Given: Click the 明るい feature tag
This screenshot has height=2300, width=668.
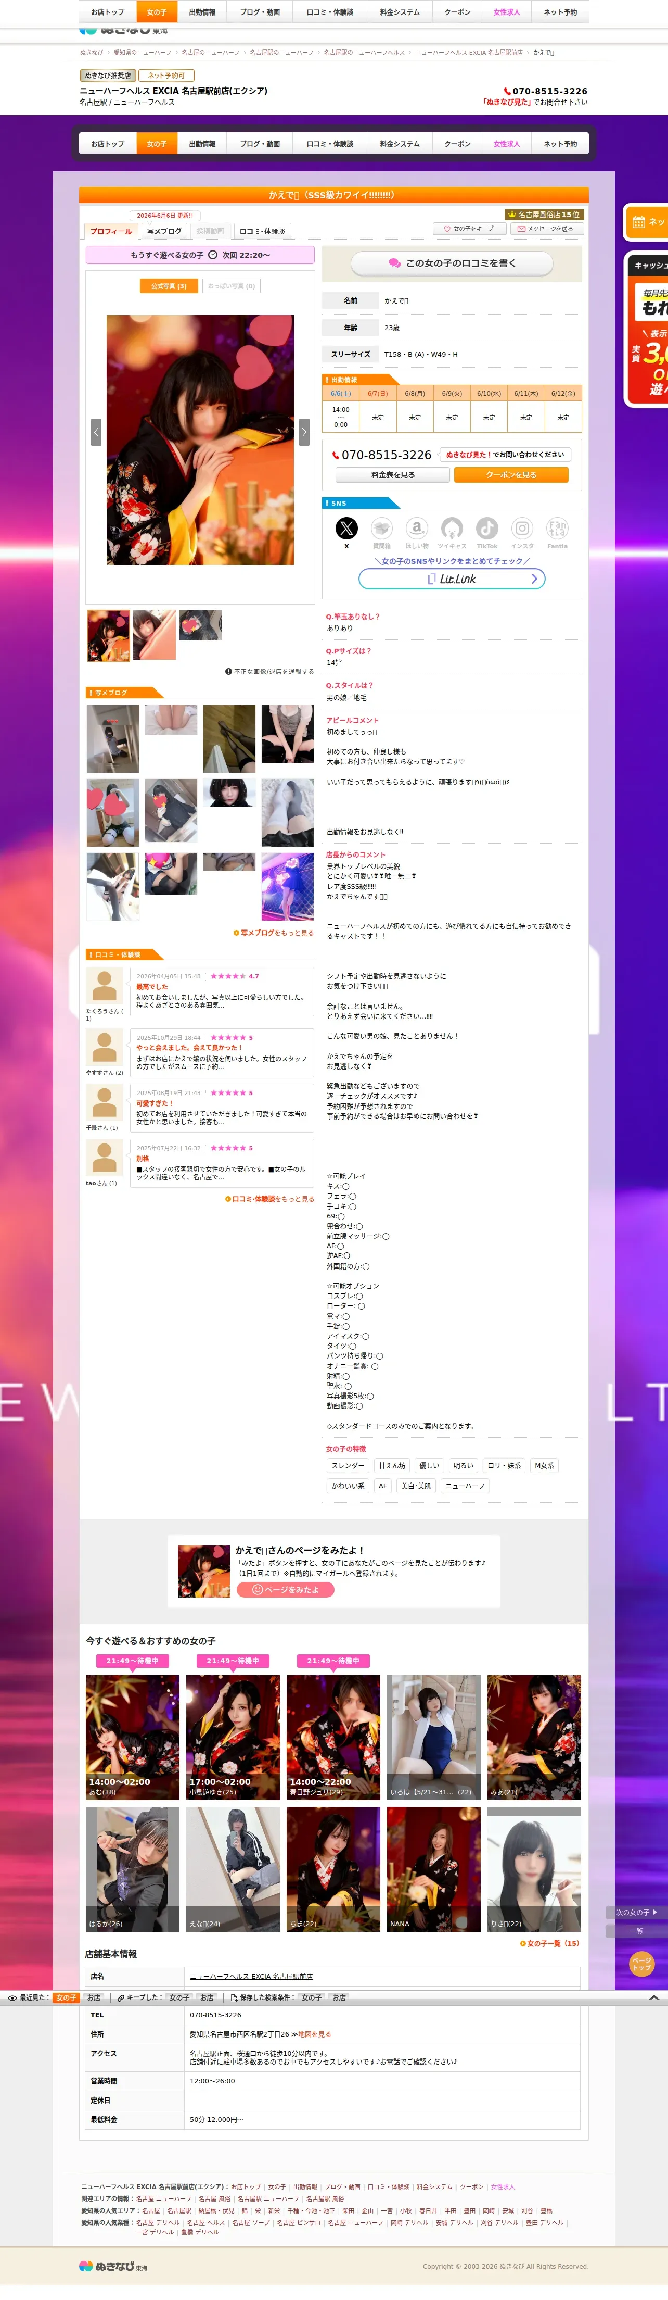Looking at the screenshot, I should pyautogui.click(x=463, y=1466).
